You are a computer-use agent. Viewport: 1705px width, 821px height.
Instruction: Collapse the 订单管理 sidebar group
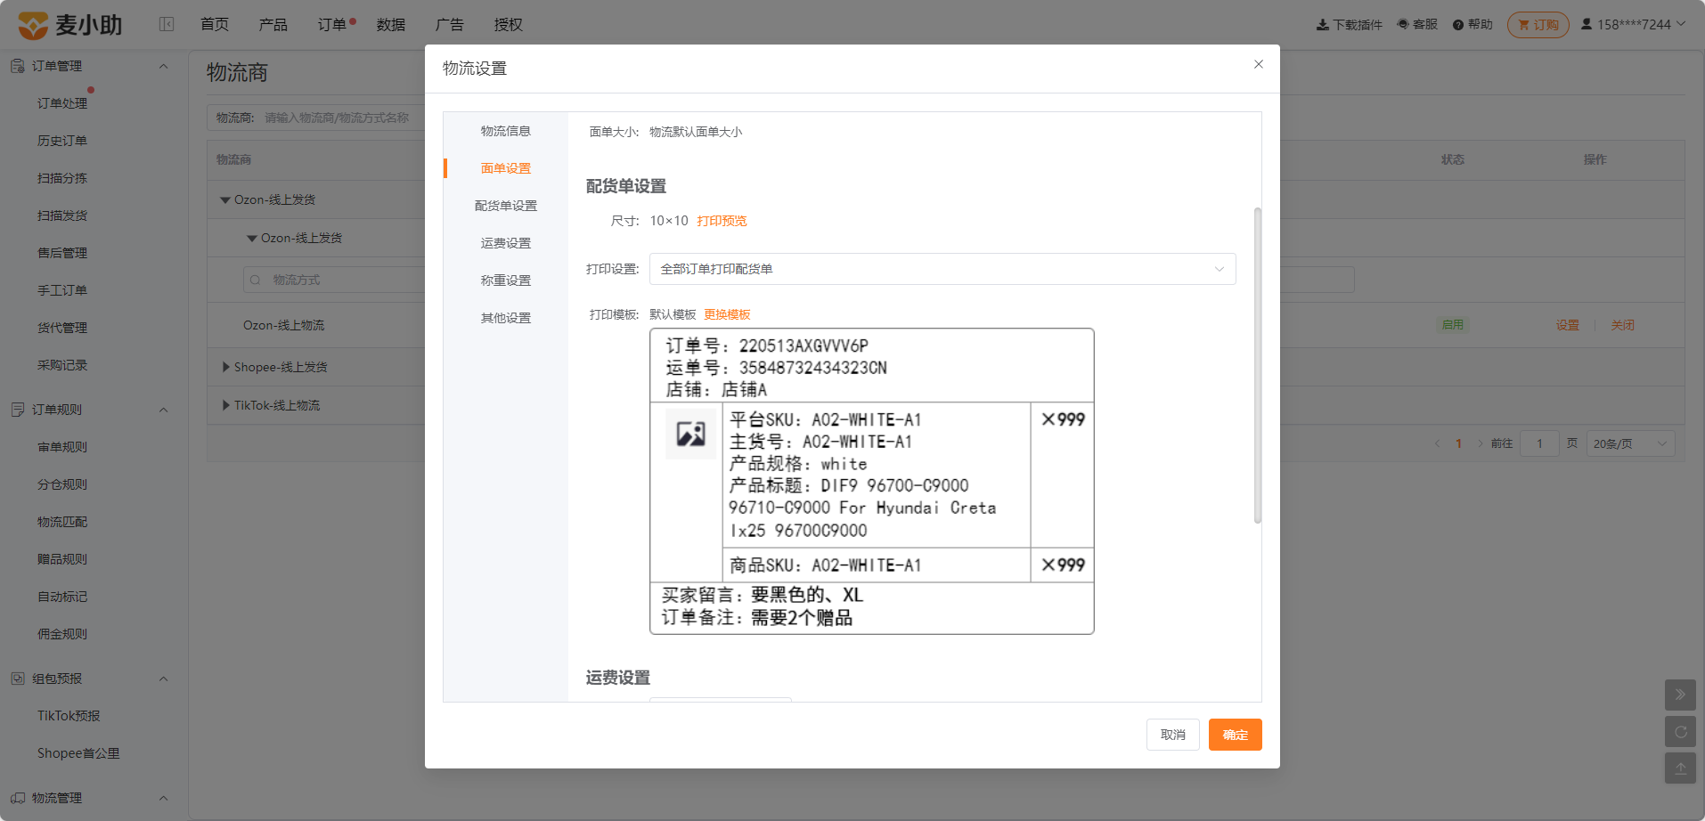pyautogui.click(x=163, y=66)
